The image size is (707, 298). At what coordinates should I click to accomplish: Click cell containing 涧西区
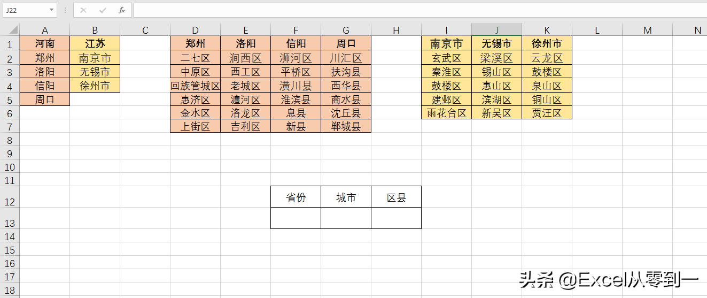coord(245,58)
